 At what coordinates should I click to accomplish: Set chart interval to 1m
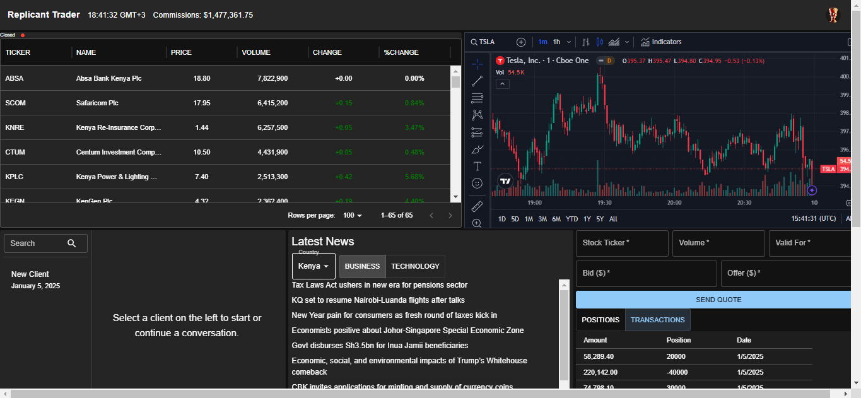tap(542, 42)
